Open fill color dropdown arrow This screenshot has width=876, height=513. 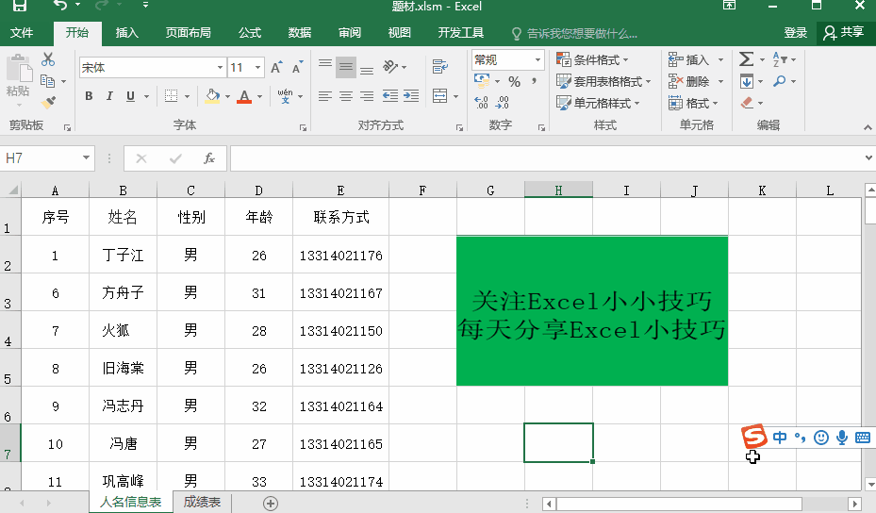click(x=227, y=97)
